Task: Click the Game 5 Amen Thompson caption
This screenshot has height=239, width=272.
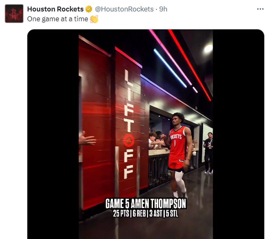Action: (x=146, y=204)
